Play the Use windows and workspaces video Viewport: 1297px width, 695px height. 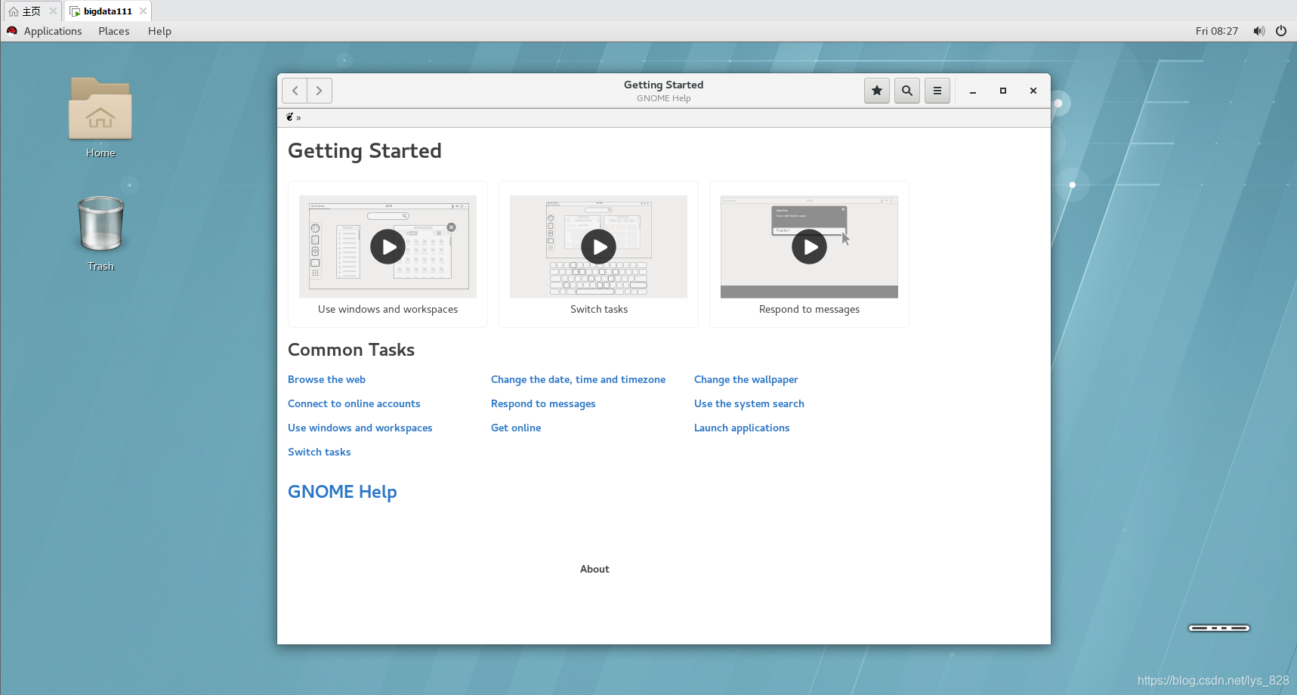point(388,247)
